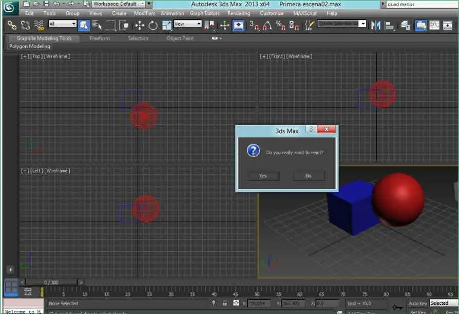Click the quad menus search field

click(422, 4)
